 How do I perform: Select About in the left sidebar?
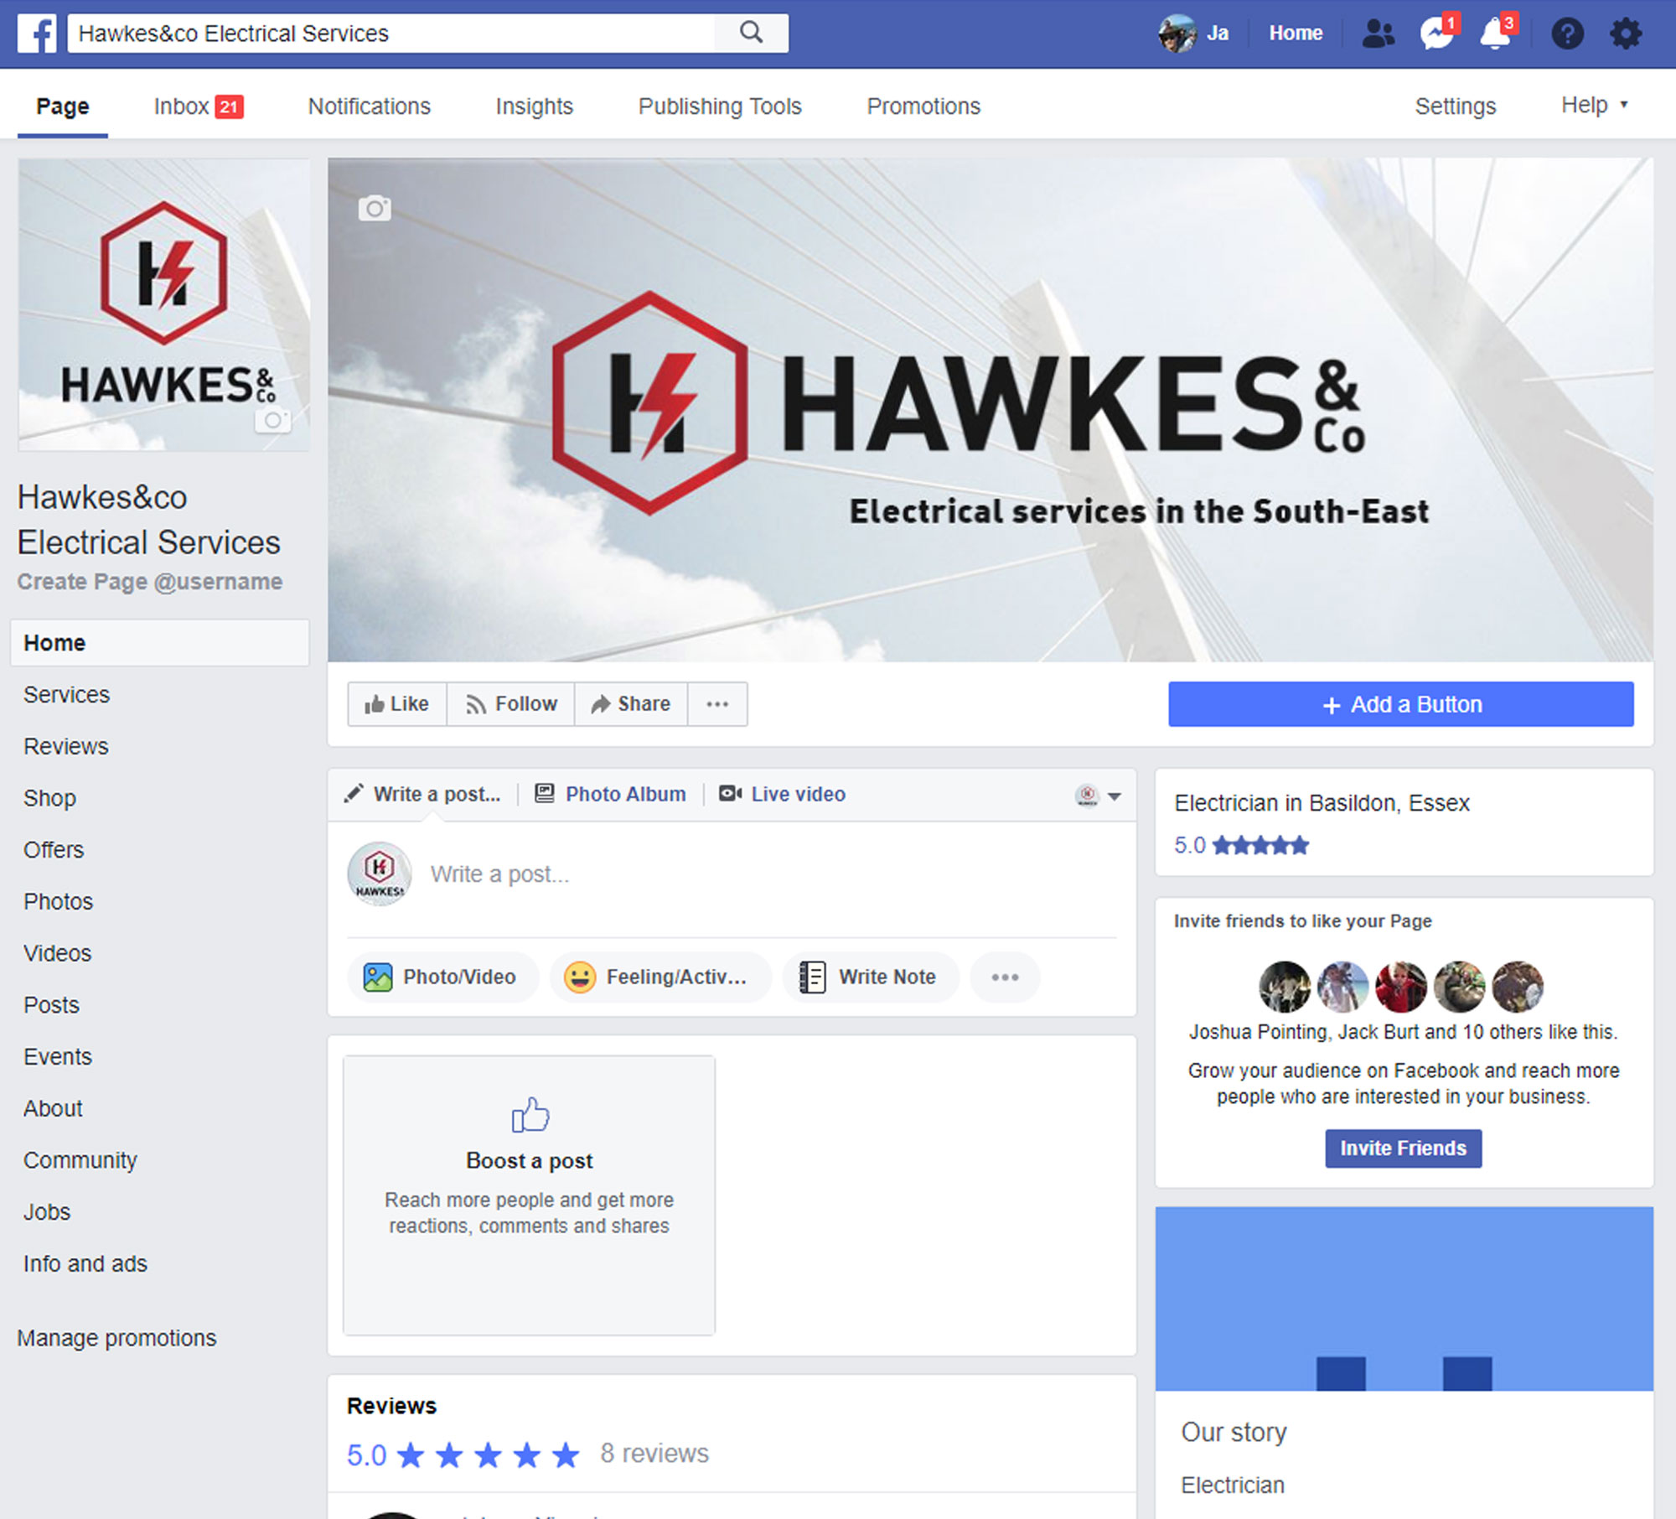coord(53,1108)
